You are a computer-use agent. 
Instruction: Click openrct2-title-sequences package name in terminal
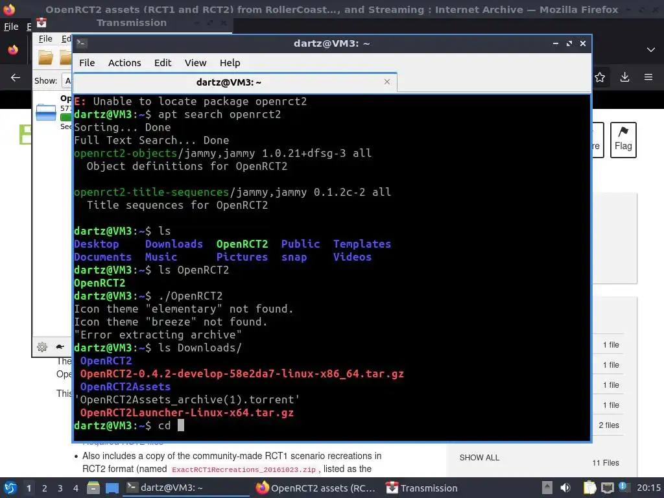(x=152, y=192)
